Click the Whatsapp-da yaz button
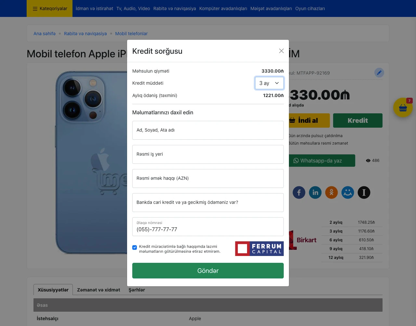Image resolution: width=416 pixels, height=326 pixels. coord(322,161)
